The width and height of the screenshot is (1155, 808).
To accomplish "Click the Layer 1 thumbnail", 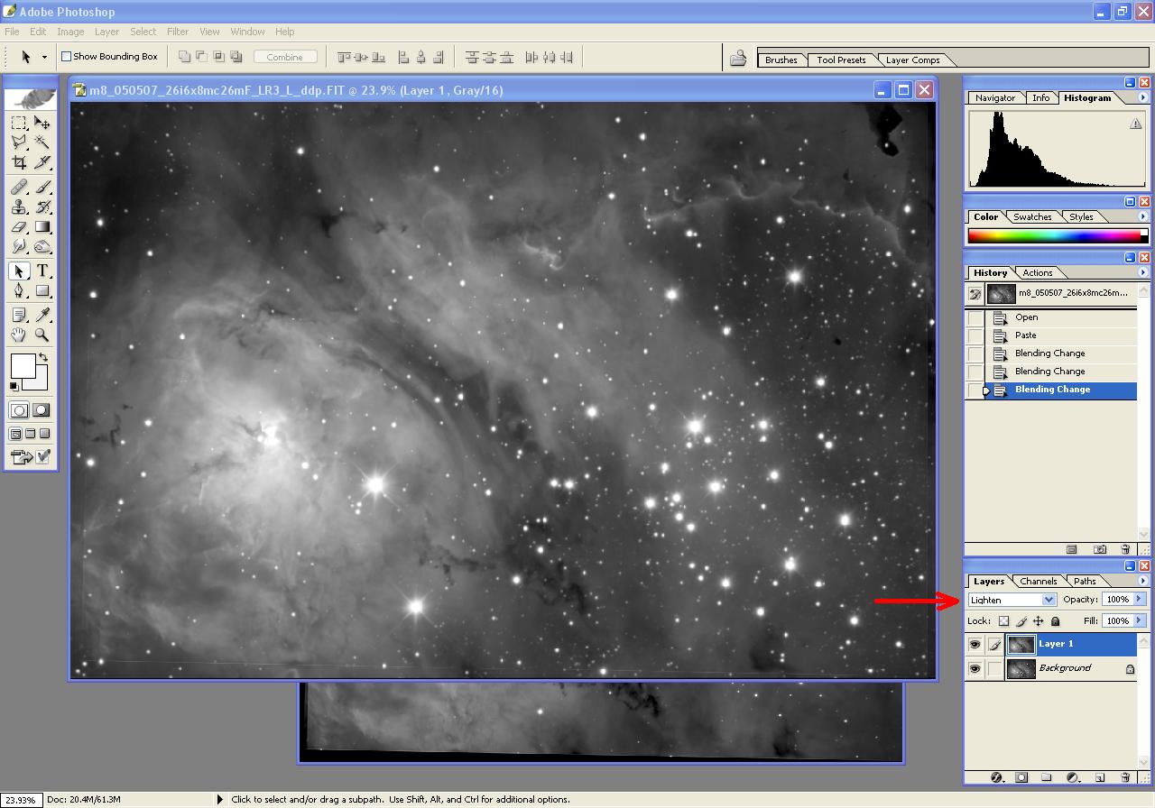I will tap(1021, 644).
